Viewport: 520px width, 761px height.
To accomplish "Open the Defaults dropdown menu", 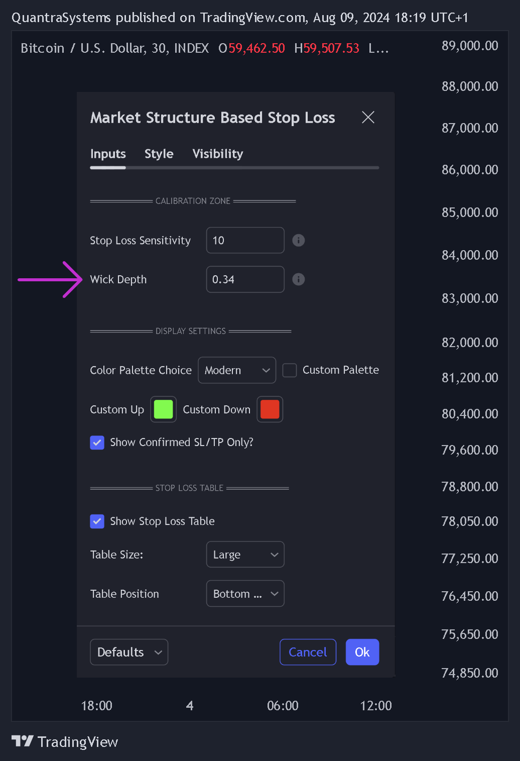I will [x=129, y=652].
